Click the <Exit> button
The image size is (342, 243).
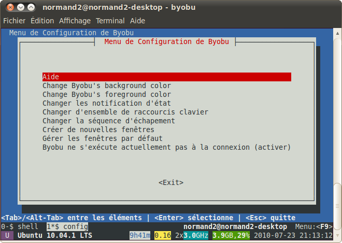tap(171, 182)
